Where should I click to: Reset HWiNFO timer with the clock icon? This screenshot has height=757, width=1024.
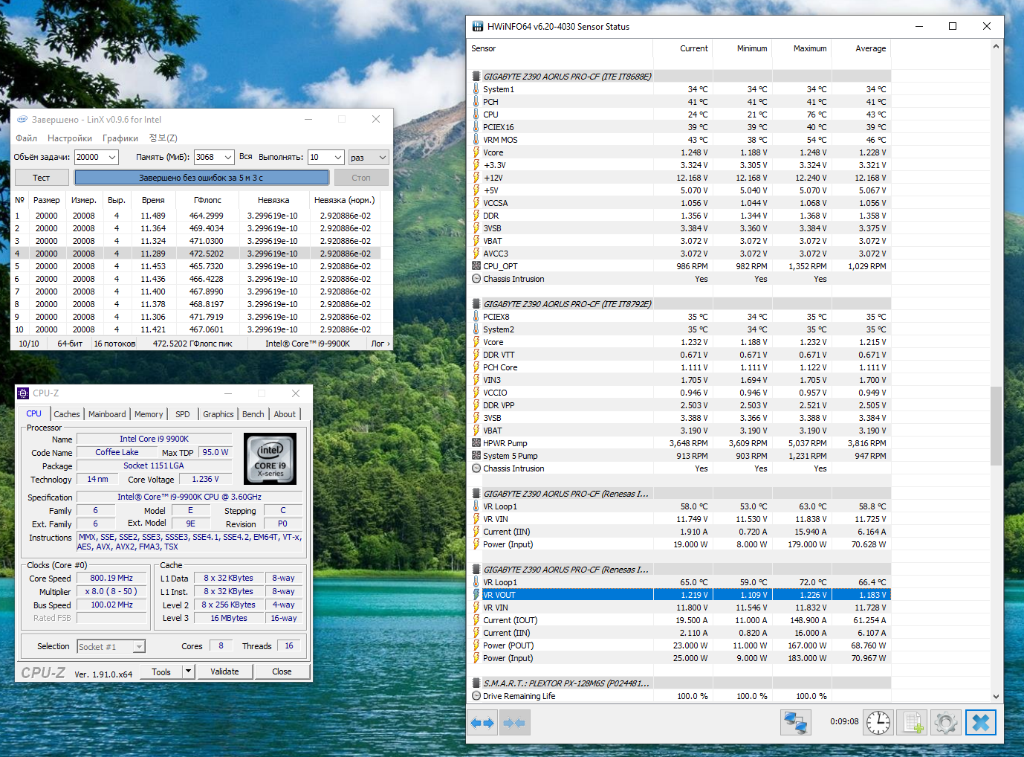[878, 723]
